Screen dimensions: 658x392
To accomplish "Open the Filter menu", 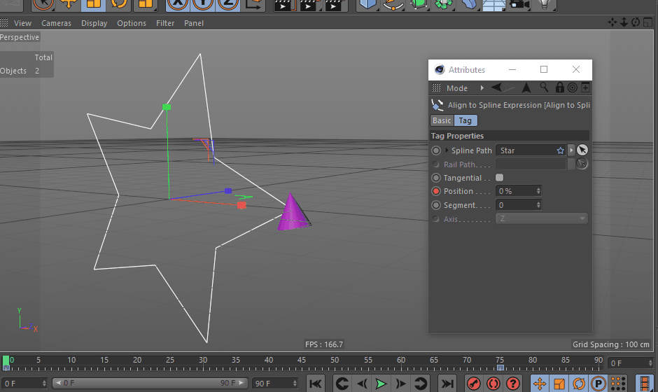I will 165,23.
